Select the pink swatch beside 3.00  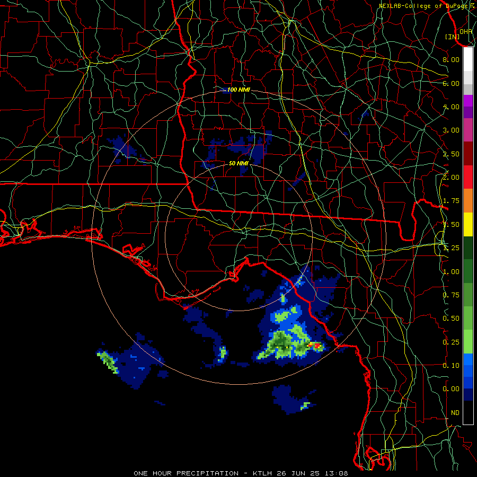coord(468,130)
